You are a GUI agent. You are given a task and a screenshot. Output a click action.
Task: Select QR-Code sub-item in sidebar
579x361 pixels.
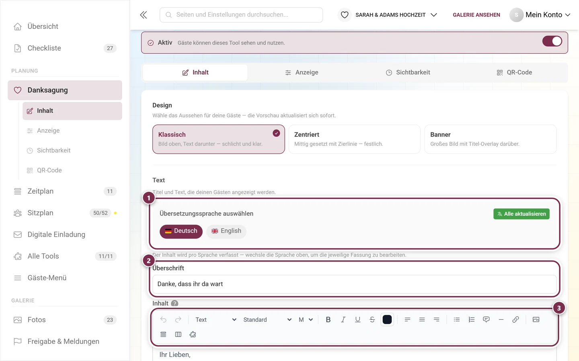72,170
